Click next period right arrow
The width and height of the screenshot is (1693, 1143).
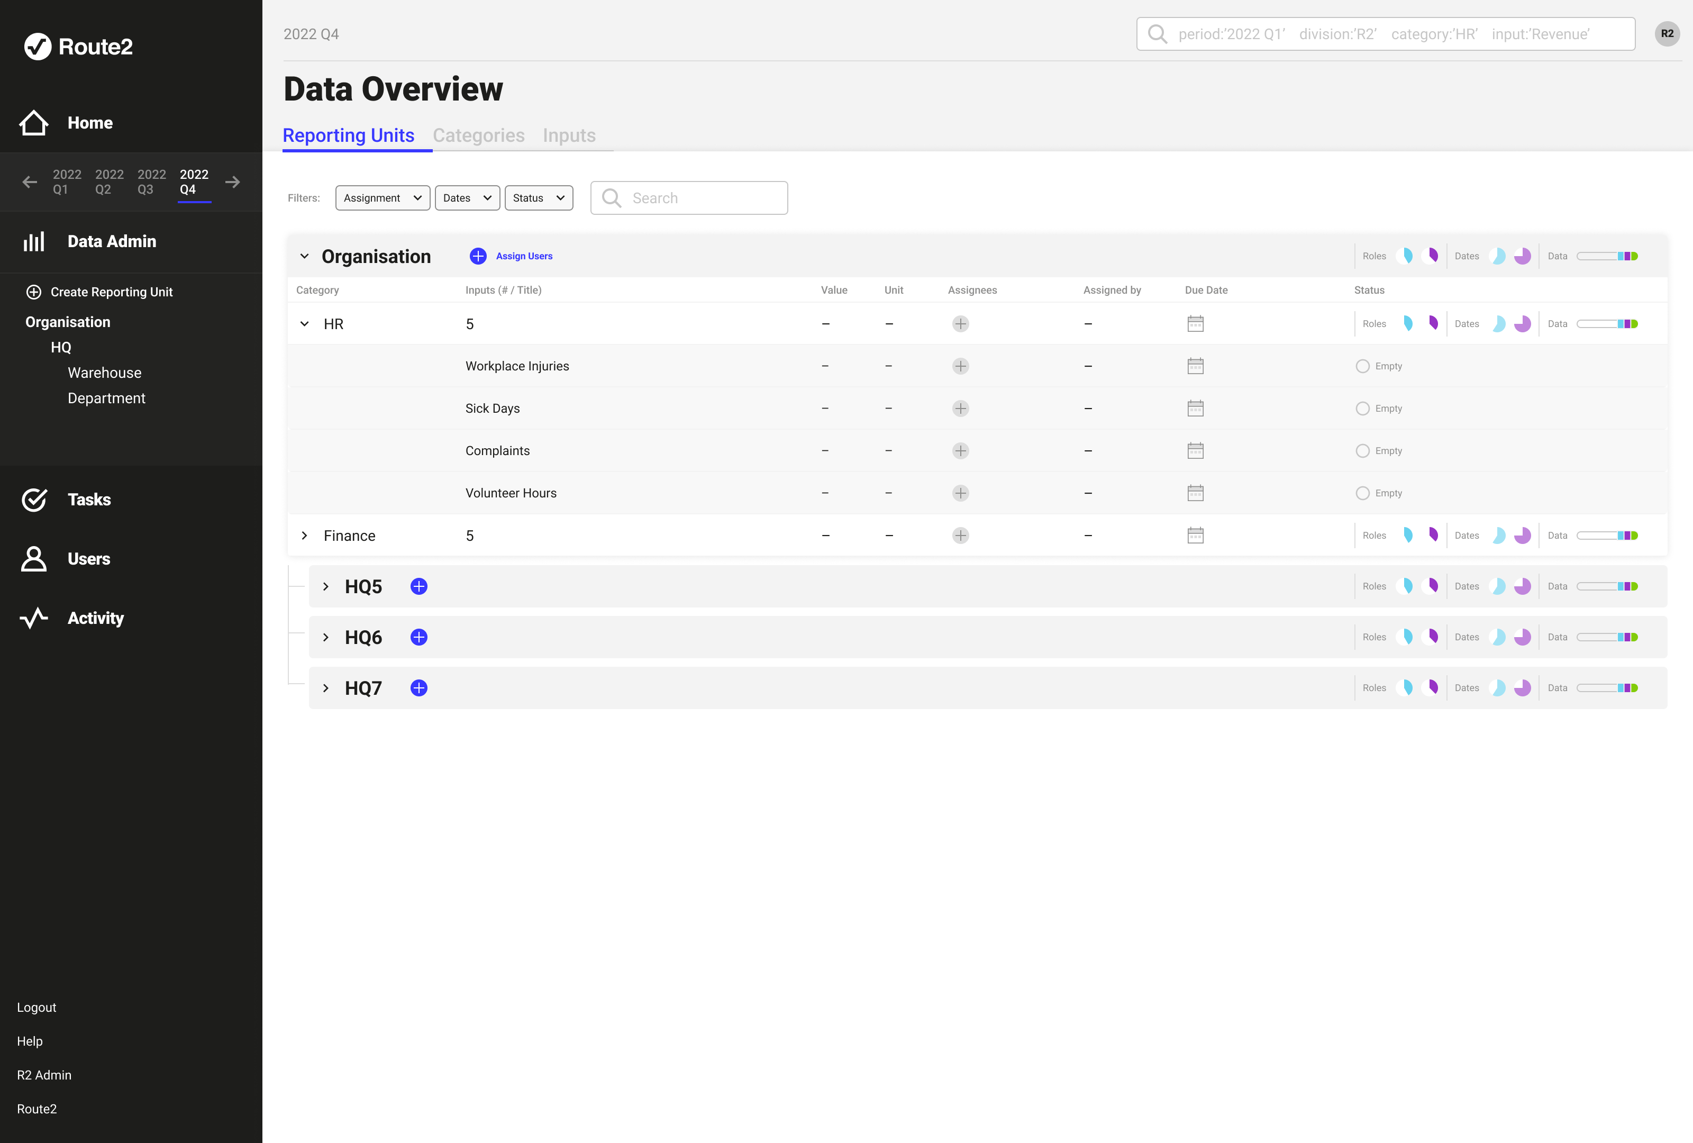[232, 182]
